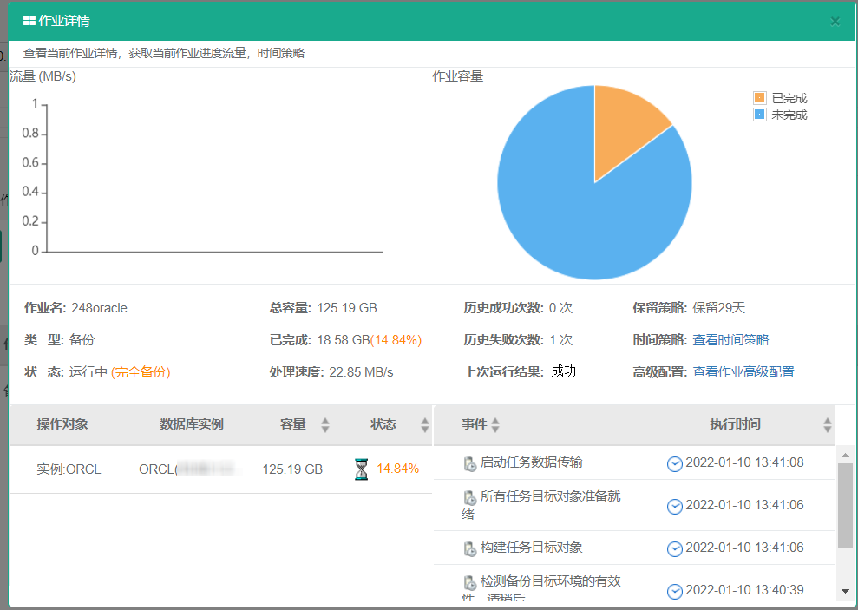
Task: Open the 查看时间策略 link
Action: (x=730, y=340)
